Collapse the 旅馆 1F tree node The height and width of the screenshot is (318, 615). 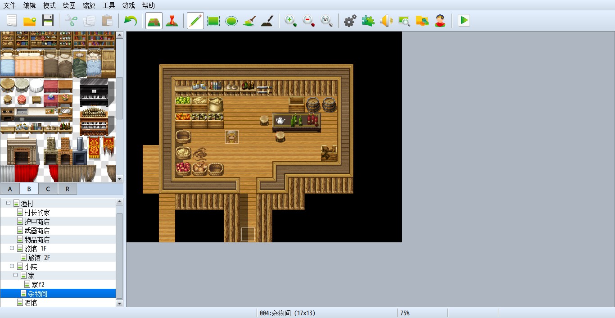pyautogui.click(x=12, y=249)
